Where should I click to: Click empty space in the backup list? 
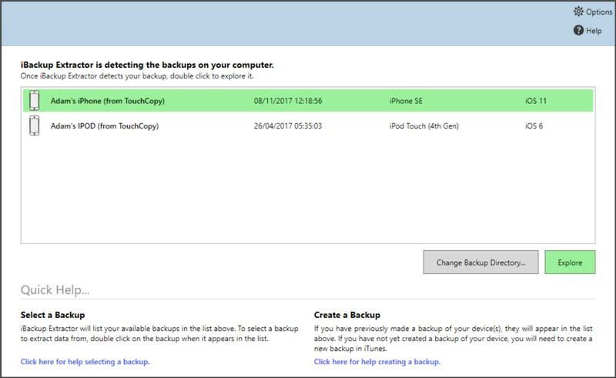pyautogui.click(x=308, y=192)
